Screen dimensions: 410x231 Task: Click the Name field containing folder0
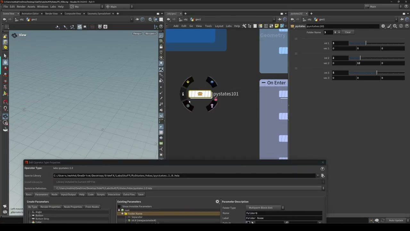[284, 213]
